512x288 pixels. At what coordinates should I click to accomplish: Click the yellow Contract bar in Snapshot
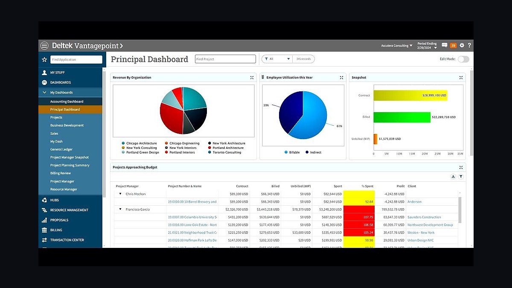[410, 95]
